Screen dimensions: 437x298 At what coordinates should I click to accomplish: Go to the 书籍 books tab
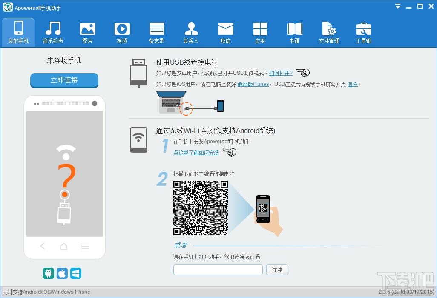[x=295, y=32]
